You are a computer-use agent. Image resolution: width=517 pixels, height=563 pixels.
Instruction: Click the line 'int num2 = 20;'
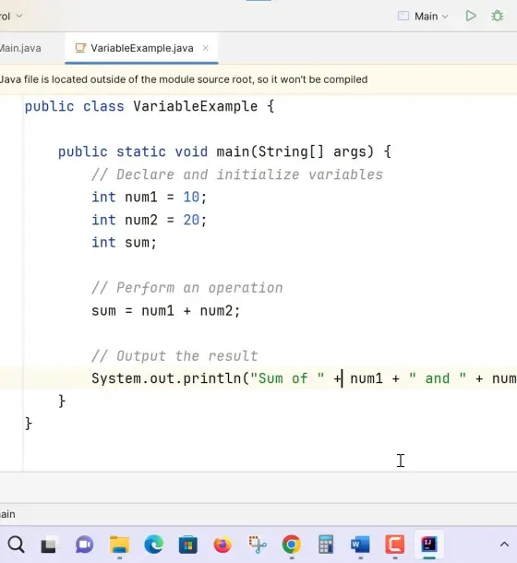pos(150,220)
